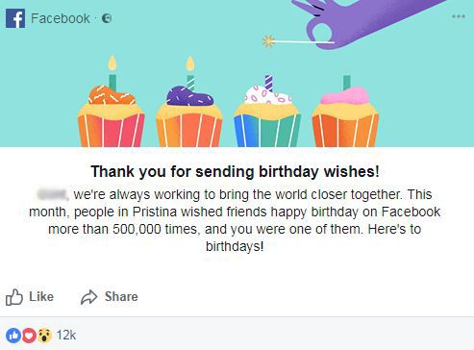Click the sparkler spark at stick tip
The image size is (474, 350).
pyautogui.click(x=268, y=41)
